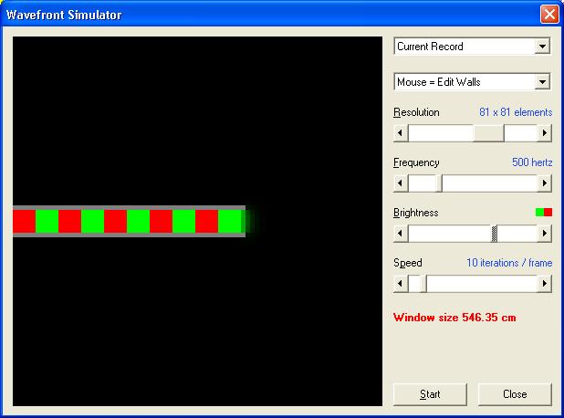
Task: Click the '500 hertz' frequency value
Action: point(532,162)
